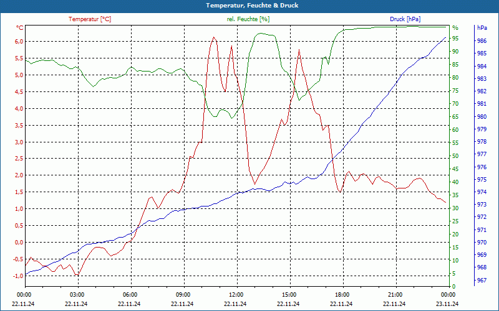The image size is (499, 311).
Task: Click the '6,0' temperature axis value
Action: tap(19, 42)
